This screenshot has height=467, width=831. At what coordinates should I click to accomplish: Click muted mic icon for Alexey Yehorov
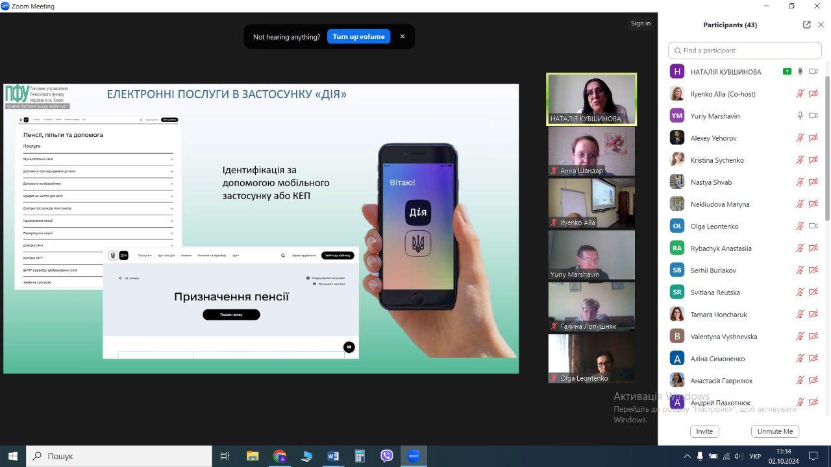[x=800, y=138]
